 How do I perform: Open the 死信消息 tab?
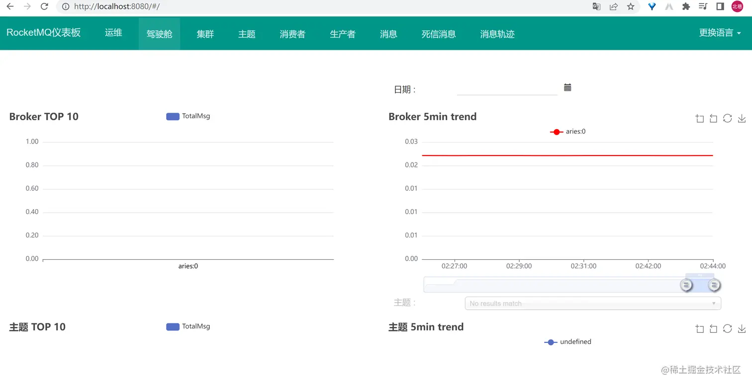point(439,34)
